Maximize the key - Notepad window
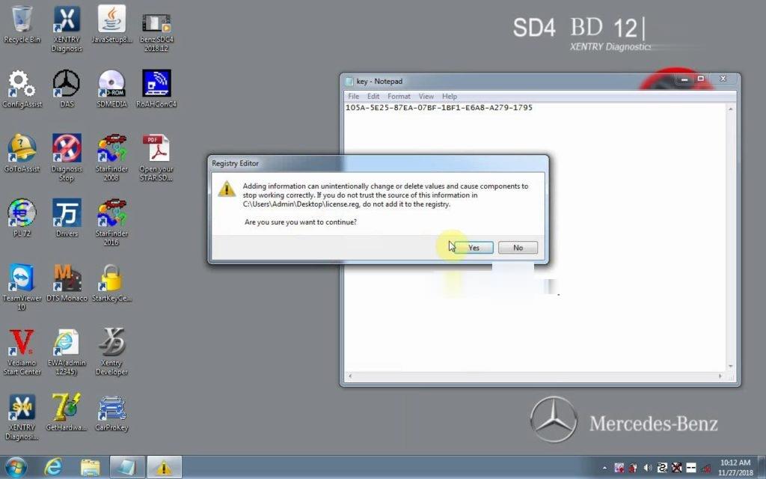Image resolution: width=766 pixels, height=479 pixels. 701,79
